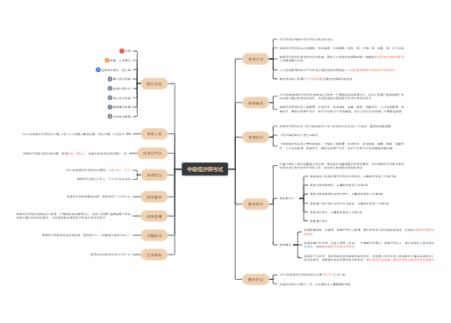Open the hyperlink icon beside 考试大纲 note

tap(128, 134)
